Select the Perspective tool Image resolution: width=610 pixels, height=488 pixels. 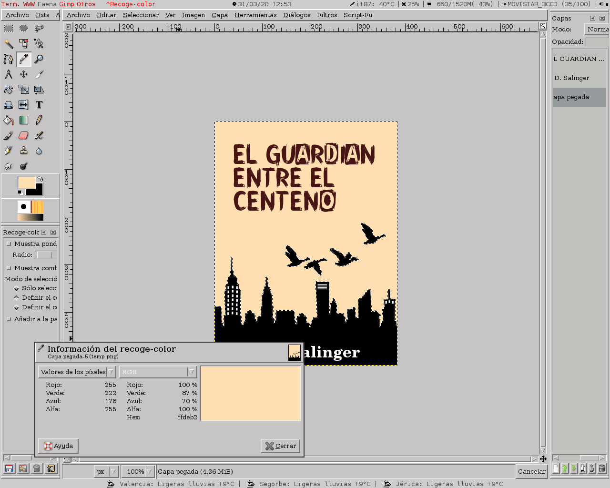[x=9, y=105]
